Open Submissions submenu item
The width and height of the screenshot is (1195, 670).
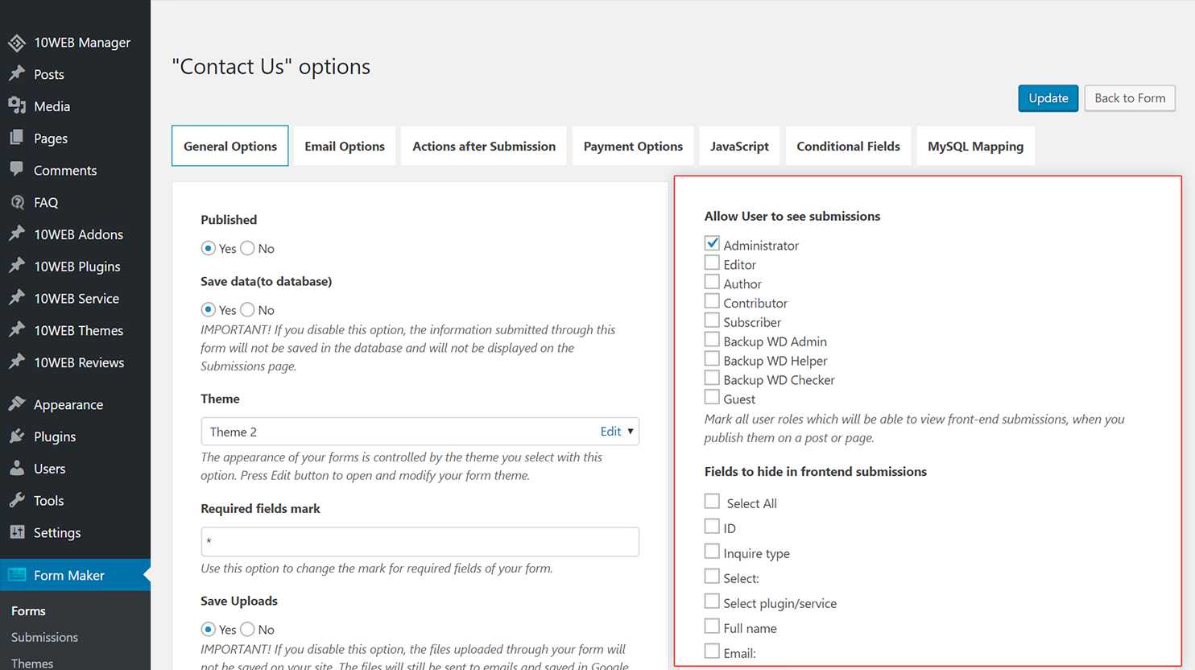pos(44,637)
